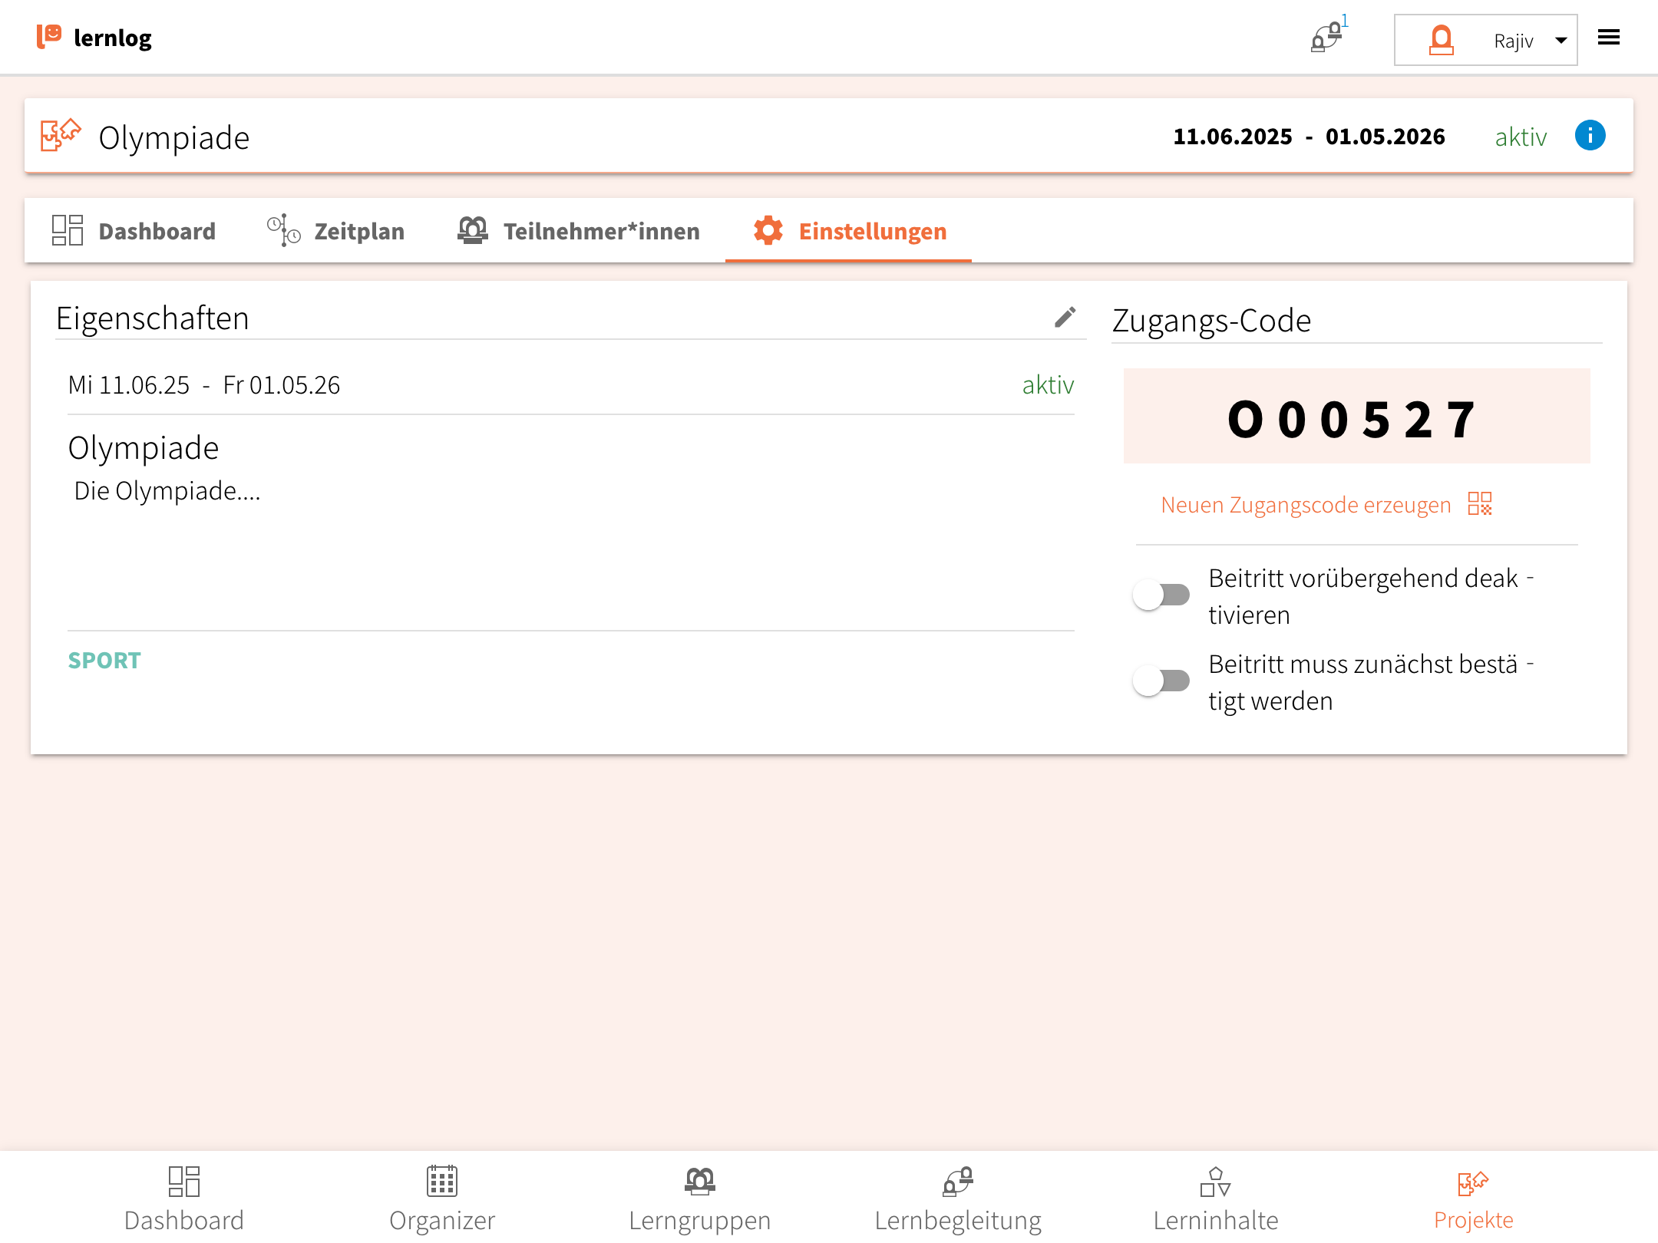
Task: Open the Teilnehmer*innen tab
Action: 578,231
